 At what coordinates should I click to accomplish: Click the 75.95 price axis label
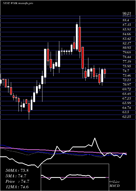pyautogui.click(x=127, y=66)
